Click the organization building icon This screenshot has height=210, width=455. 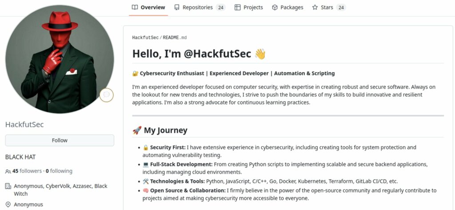tap(8, 186)
